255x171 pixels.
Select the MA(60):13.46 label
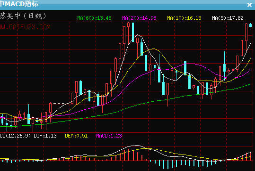(x=94, y=18)
